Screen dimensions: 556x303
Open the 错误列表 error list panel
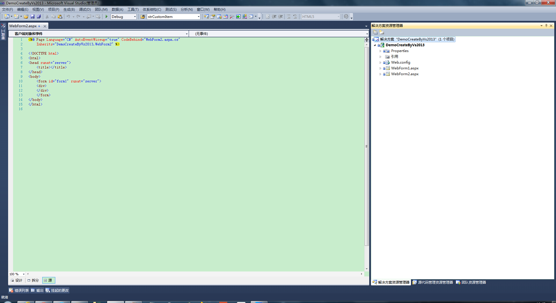pyautogui.click(x=19, y=290)
